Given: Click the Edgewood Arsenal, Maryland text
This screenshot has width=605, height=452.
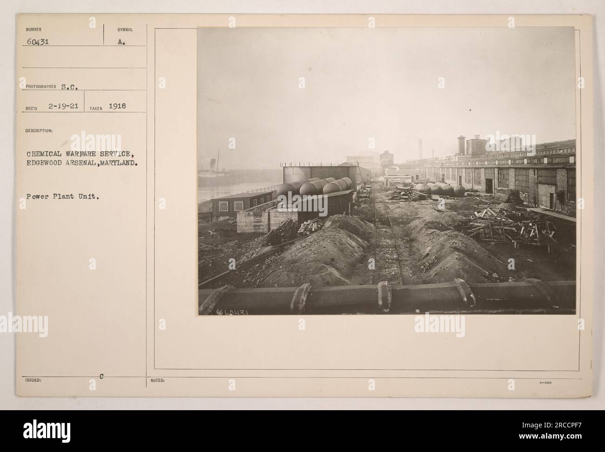Looking at the screenshot, I should click(x=82, y=164).
